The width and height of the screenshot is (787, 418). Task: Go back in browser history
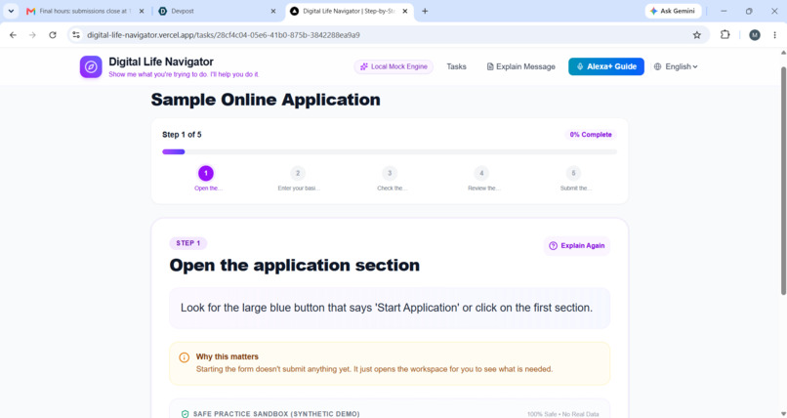pyautogui.click(x=13, y=34)
